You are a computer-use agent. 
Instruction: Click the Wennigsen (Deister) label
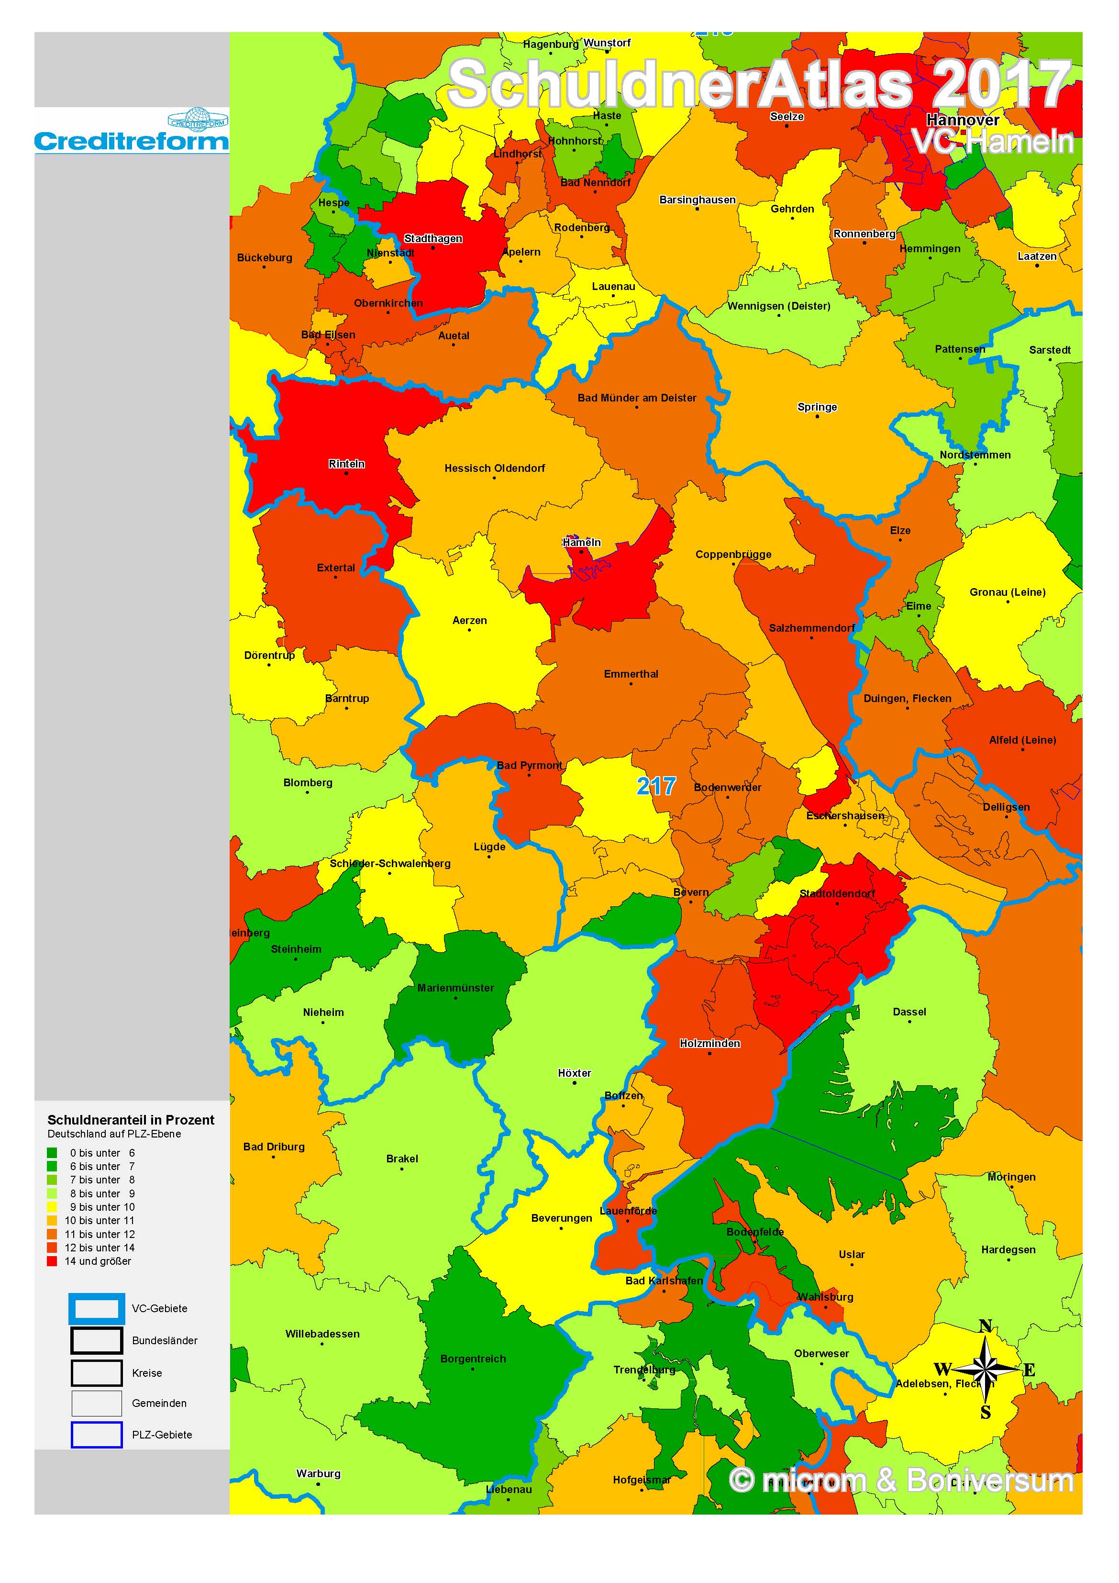pyautogui.click(x=779, y=306)
